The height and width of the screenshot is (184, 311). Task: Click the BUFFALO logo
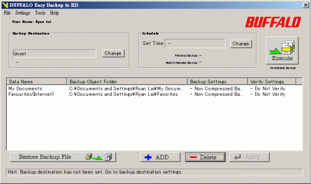coord(273,22)
